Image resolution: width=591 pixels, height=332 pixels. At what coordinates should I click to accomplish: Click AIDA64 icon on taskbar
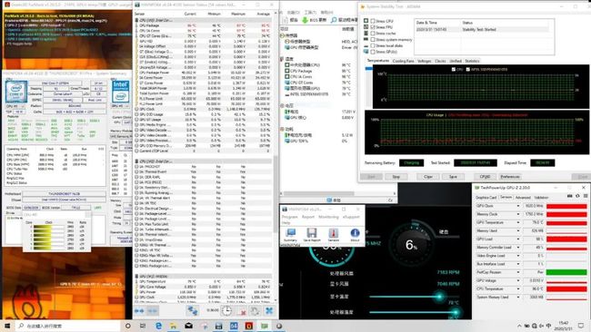point(234,326)
